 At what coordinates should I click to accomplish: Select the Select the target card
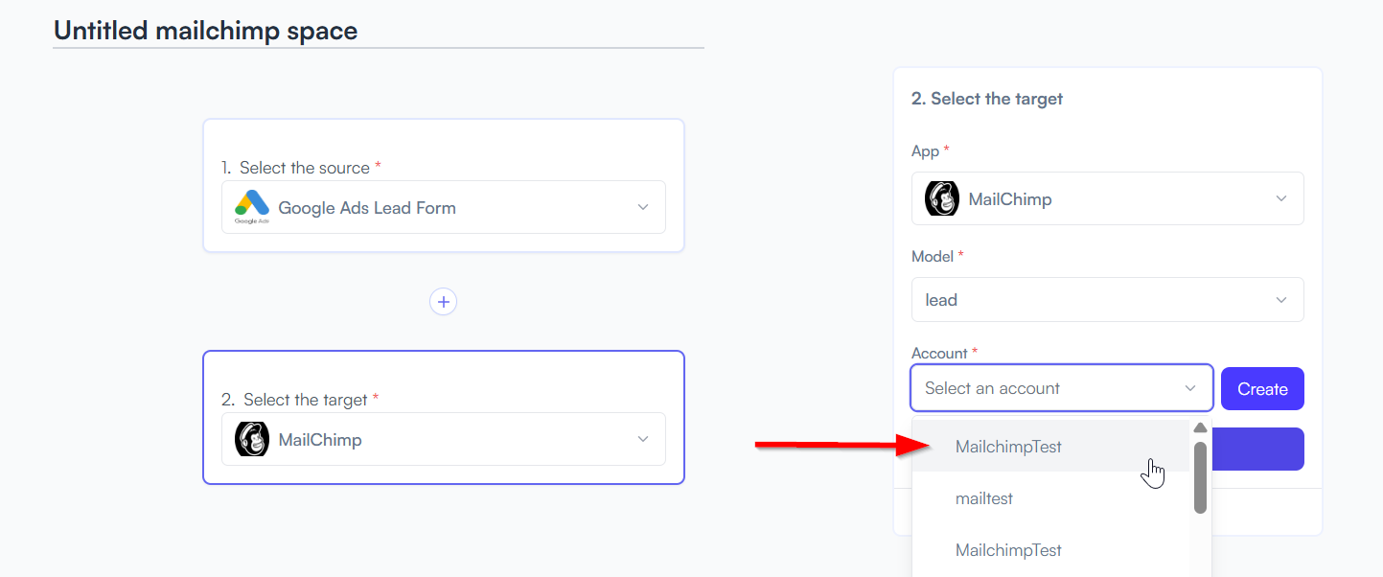click(x=443, y=417)
